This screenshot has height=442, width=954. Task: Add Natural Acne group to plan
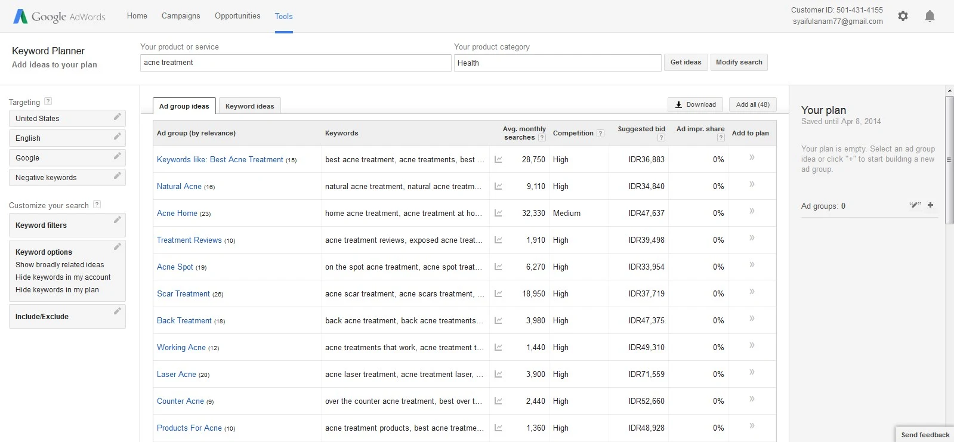[x=752, y=184]
